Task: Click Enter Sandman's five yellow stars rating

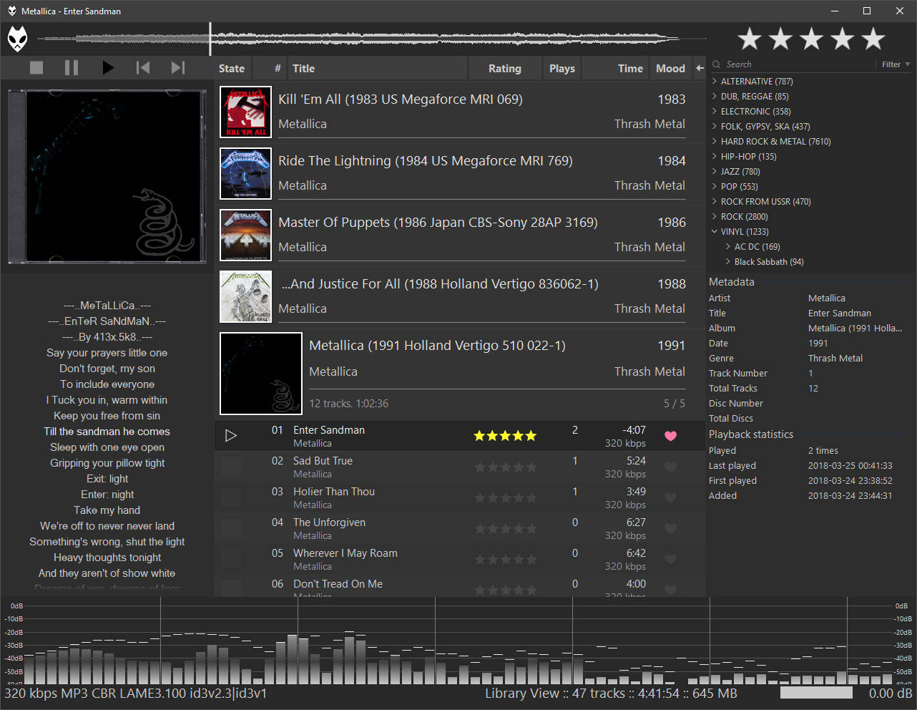Action: pyautogui.click(x=505, y=435)
